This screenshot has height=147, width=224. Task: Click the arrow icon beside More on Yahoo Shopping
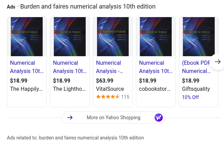point(70,118)
